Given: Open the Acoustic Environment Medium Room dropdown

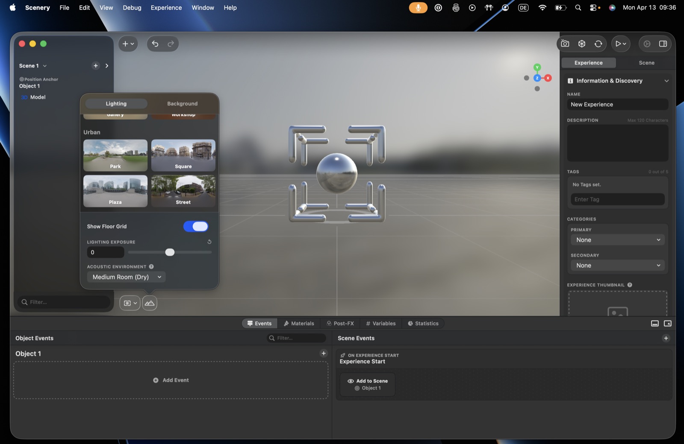Looking at the screenshot, I should click(x=127, y=277).
